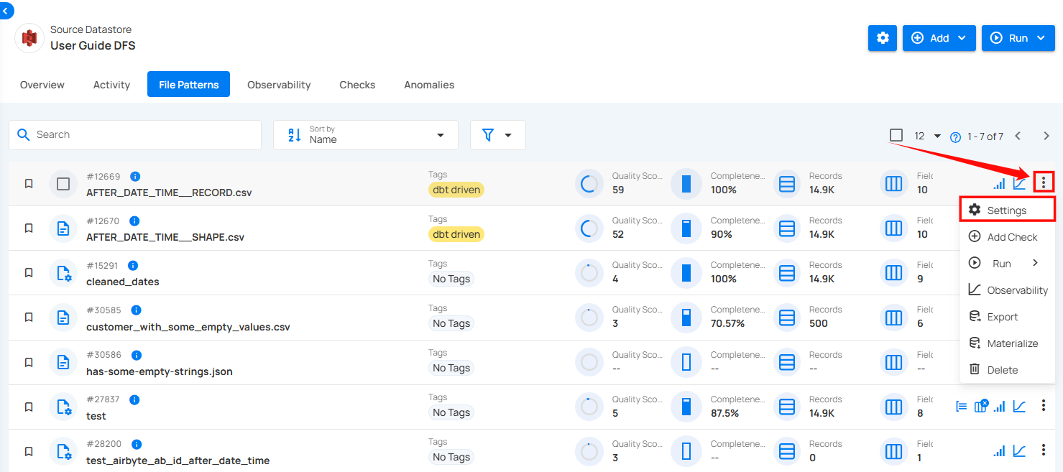Bookmark the cleaned_dates file pattern
The image size is (1063, 472).
tap(29, 273)
